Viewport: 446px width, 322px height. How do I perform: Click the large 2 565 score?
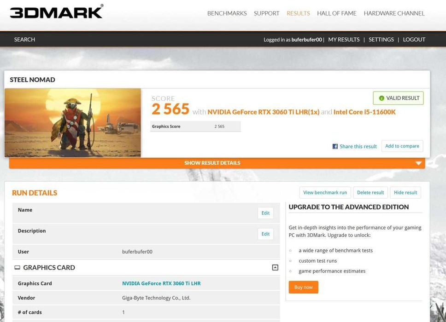pyautogui.click(x=170, y=109)
